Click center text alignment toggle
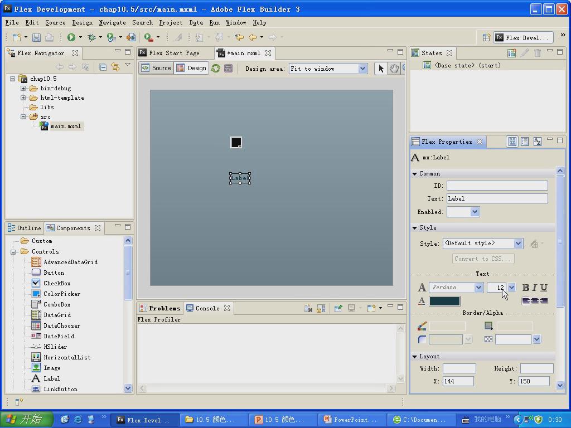571x428 pixels. [535, 300]
